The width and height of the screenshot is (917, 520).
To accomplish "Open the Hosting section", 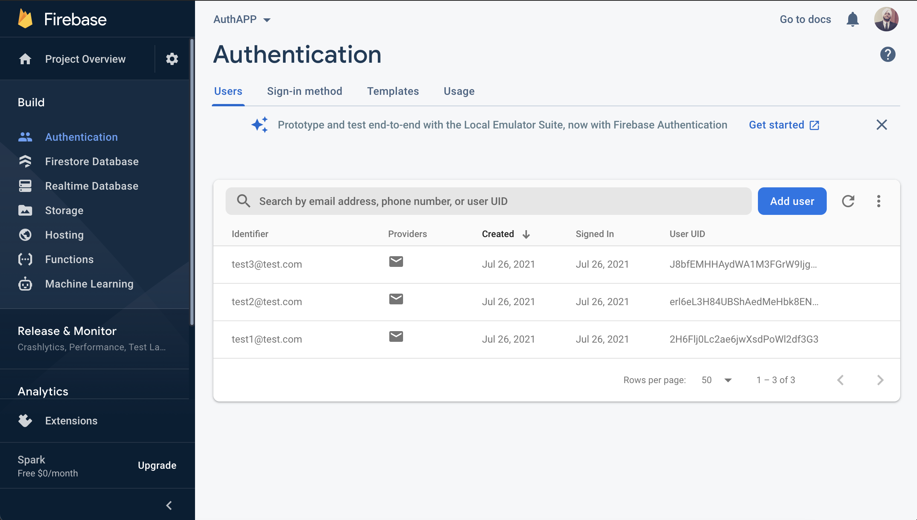I will point(64,235).
